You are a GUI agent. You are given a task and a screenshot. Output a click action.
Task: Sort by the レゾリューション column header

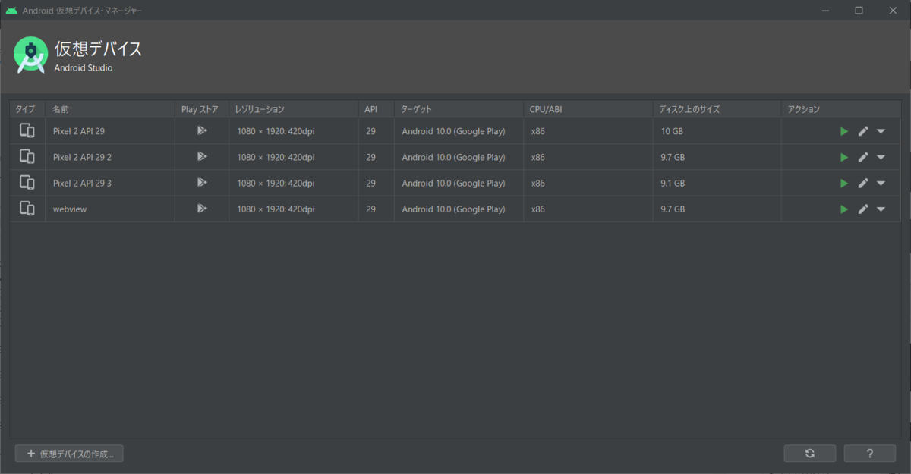tap(294, 109)
